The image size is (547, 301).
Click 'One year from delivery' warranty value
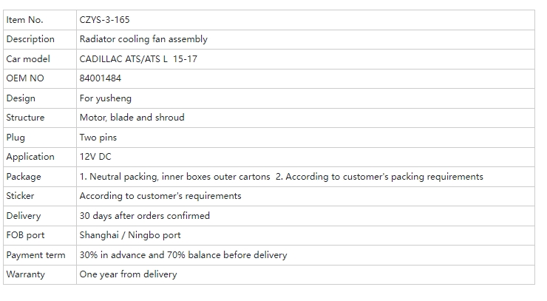click(x=128, y=274)
